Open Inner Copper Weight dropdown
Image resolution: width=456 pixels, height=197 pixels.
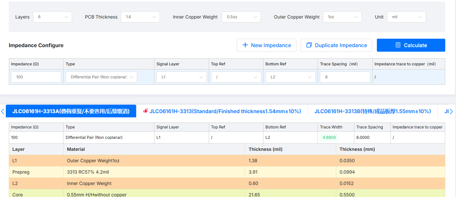241,17
